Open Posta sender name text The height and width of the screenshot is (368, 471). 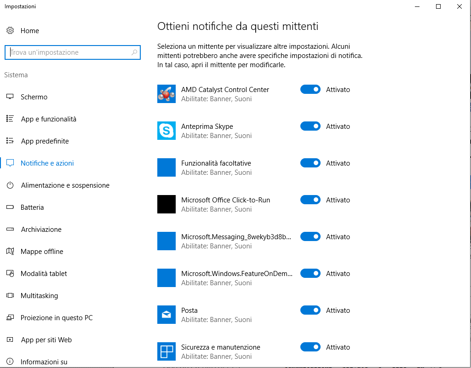click(x=189, y=310)
